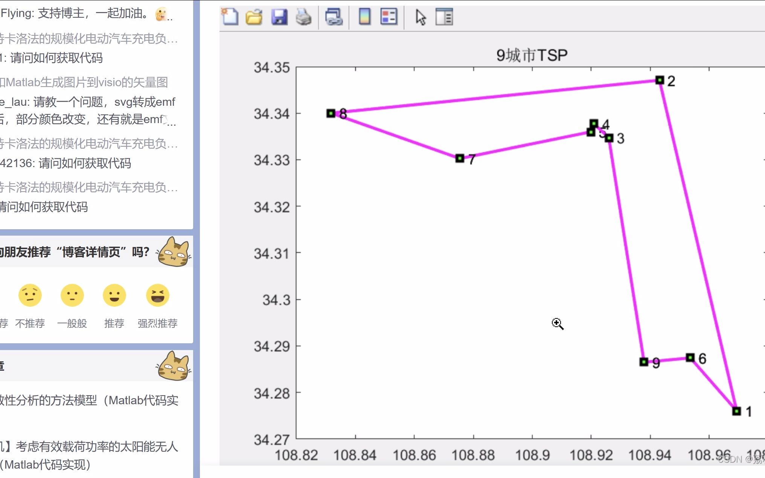The height and width of the screenshot is (478, 765).
Task: Save the figure with floppy disk icon
Action: pos(279,17)
